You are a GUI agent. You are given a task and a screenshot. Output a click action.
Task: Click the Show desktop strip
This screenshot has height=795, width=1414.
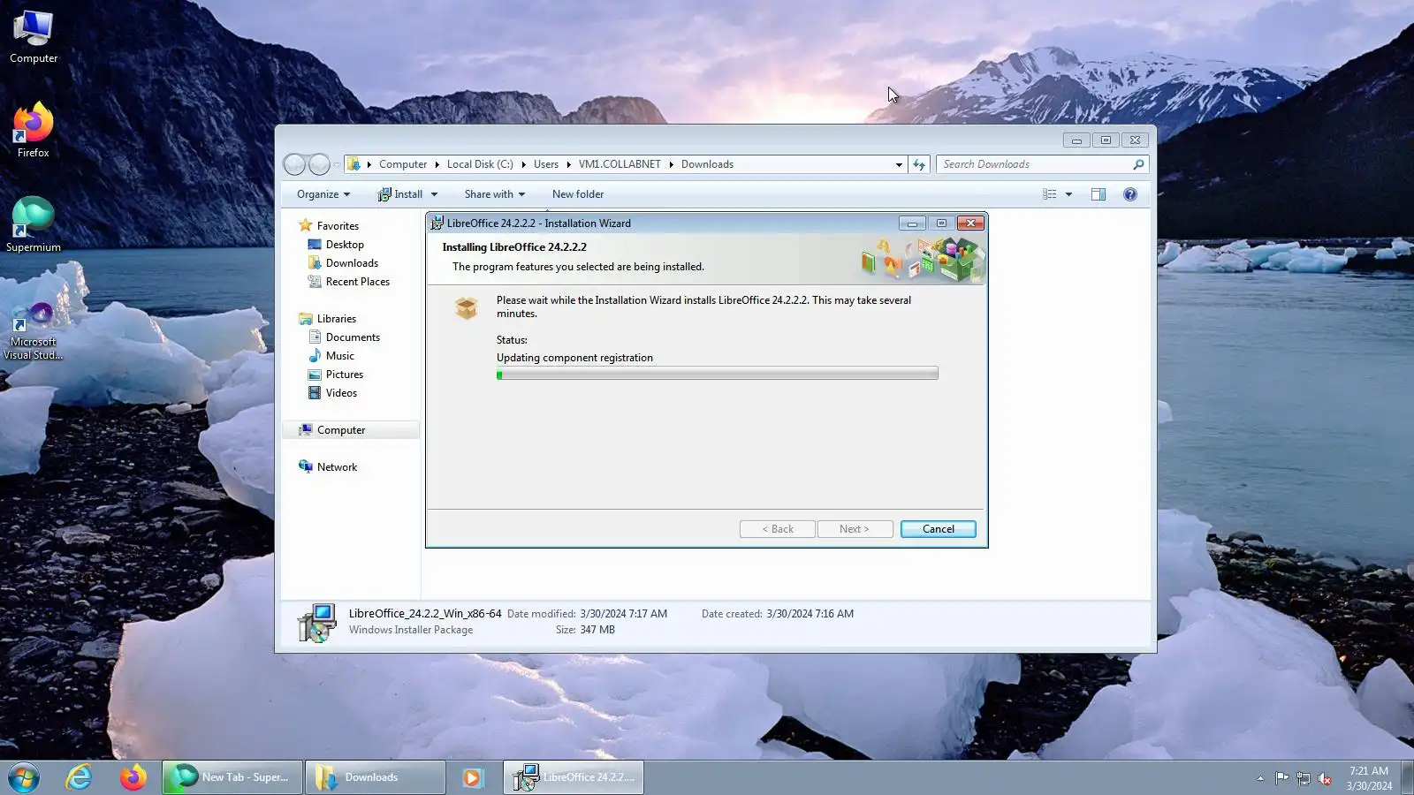[x=1407, y=777]
